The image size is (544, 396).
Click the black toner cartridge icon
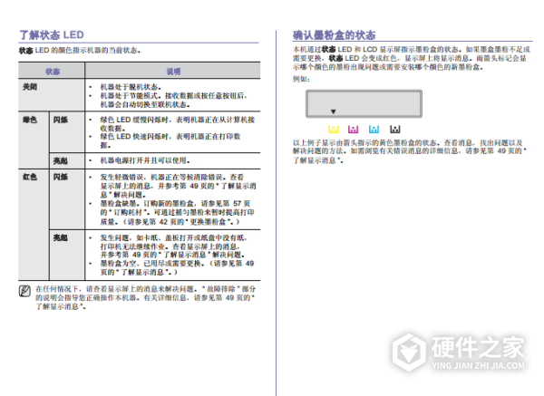click(394, 130)
